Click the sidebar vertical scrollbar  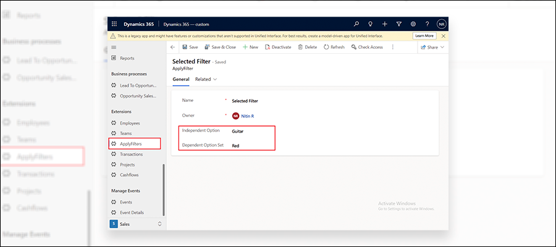164,190
